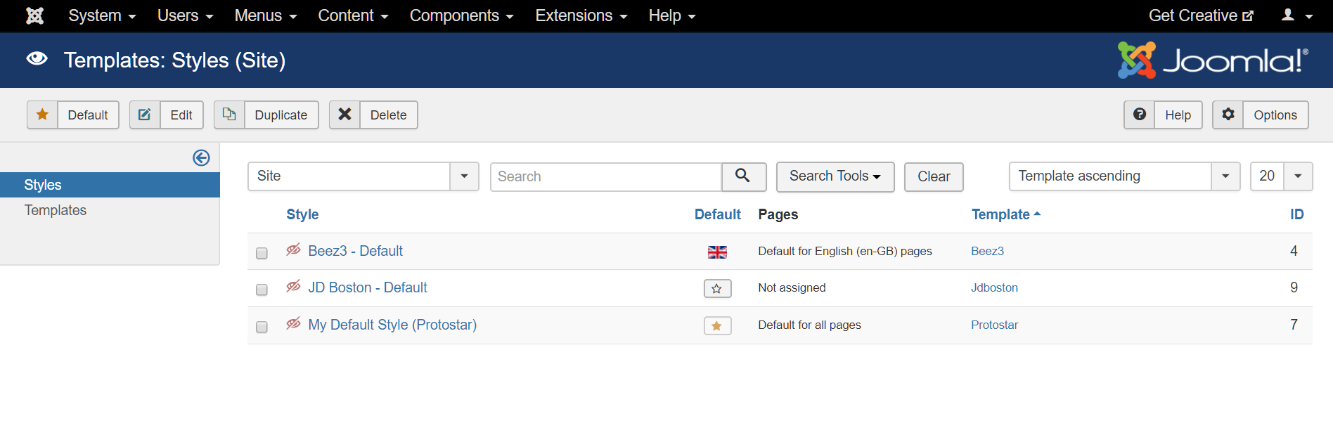The image size is (1333, 428).
Task: Expand the Search Tools dropdown
Action: point(835,176)
